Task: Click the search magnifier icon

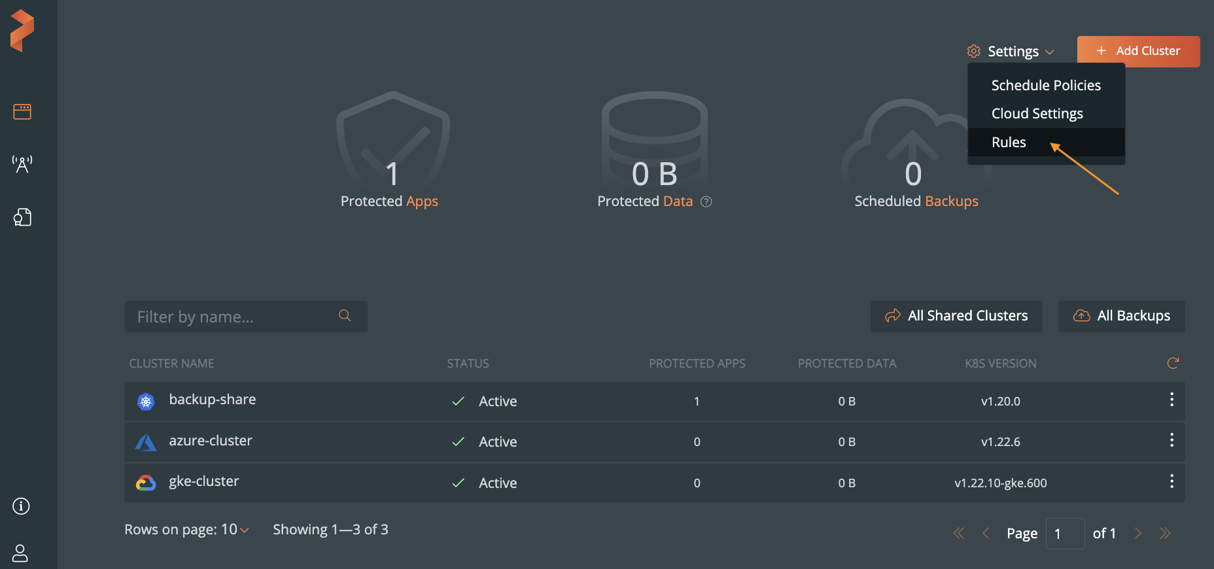Action: [x=345, y=316]
